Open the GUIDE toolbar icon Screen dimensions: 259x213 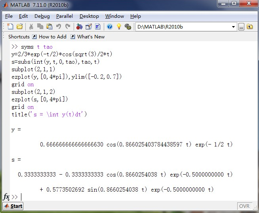[x=89, y=27]
